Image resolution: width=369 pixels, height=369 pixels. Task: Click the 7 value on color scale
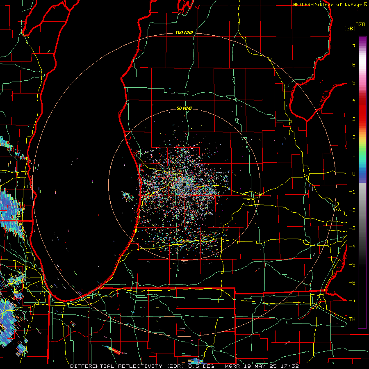(x=354, y=46)
